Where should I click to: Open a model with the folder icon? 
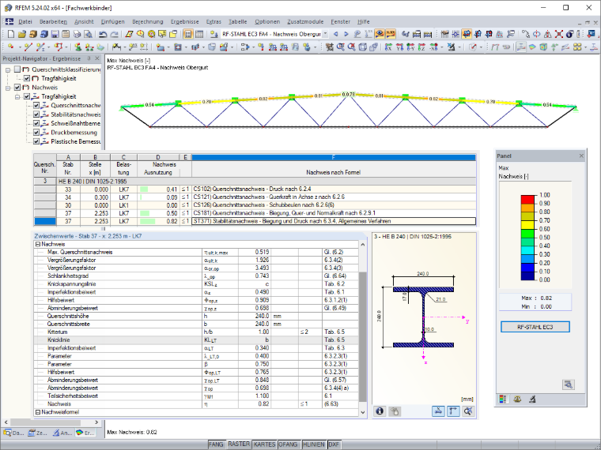click(x=22, y=34)
